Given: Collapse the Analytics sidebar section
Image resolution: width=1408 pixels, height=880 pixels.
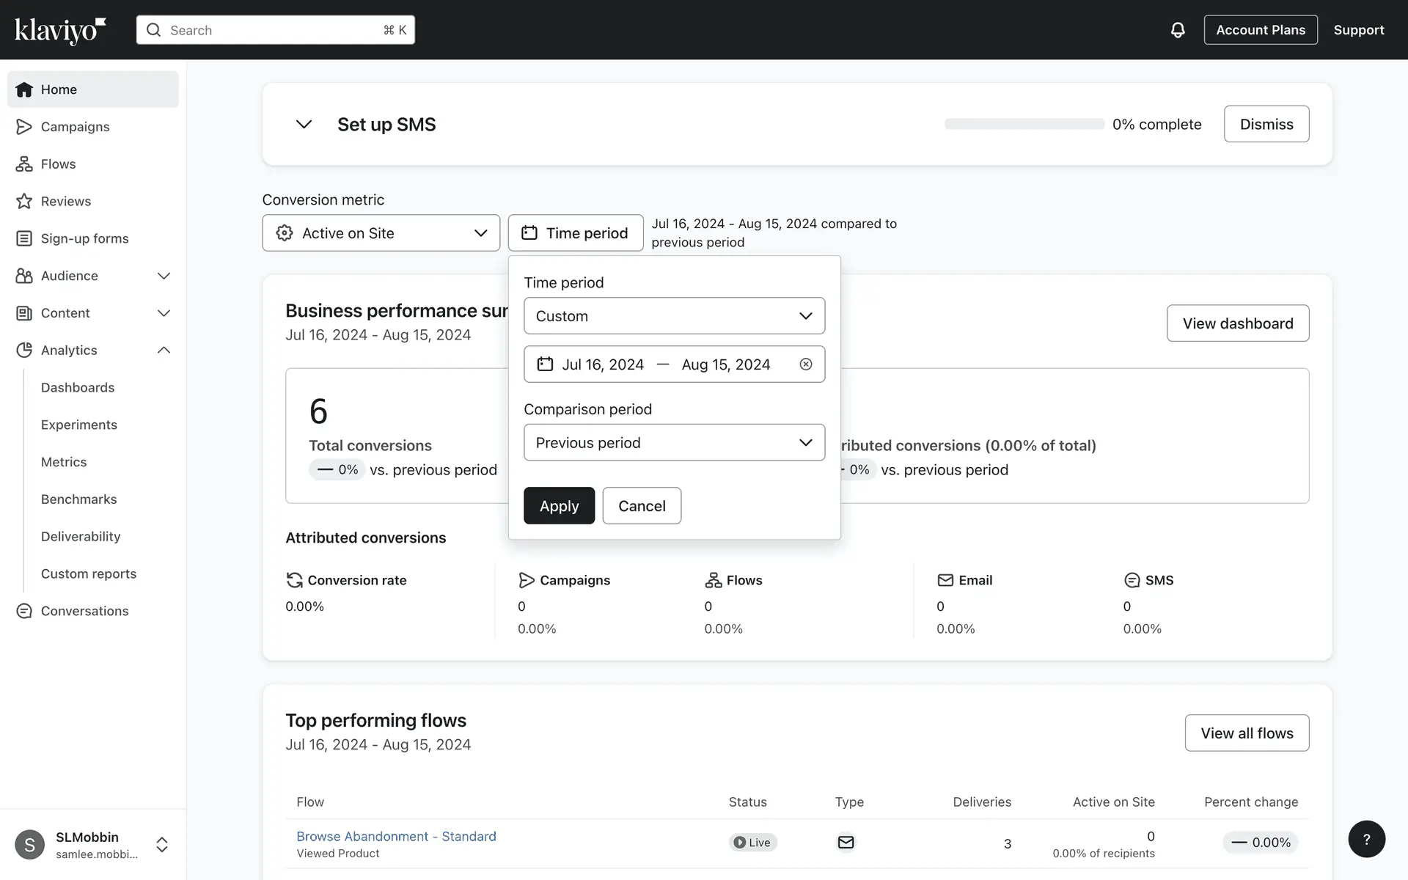Looking at the screenshot, I should pyautogui.click(x=164, y=351).
